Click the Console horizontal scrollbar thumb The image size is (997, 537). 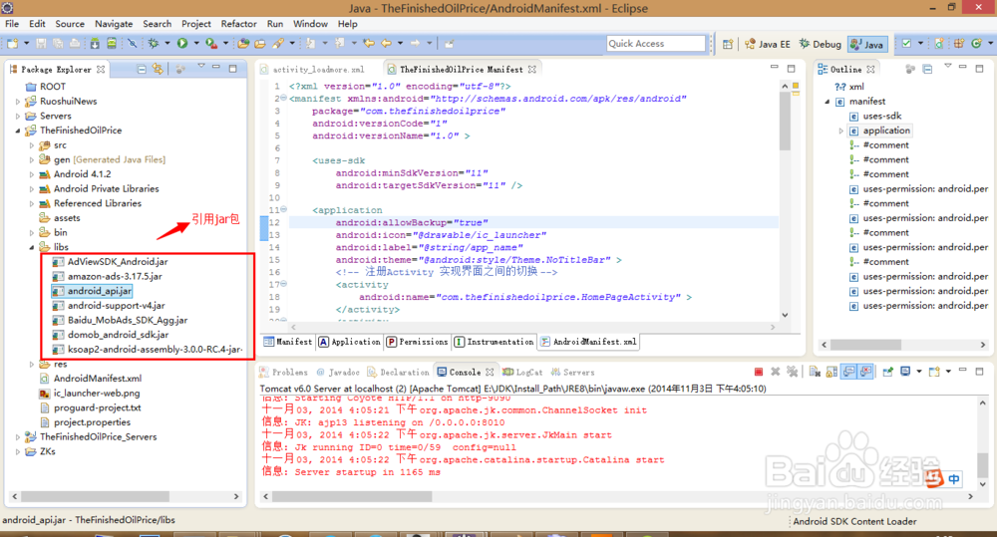[x=350, y=496]
